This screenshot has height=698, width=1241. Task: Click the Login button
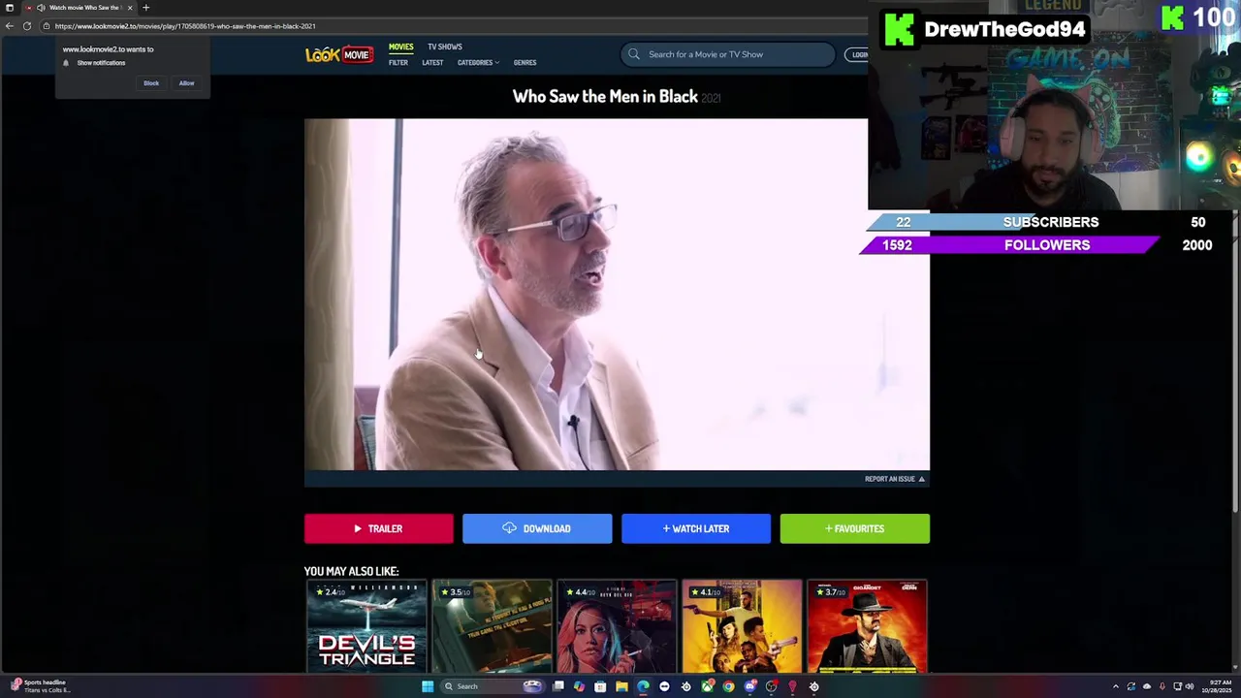[x=857, y=54]
